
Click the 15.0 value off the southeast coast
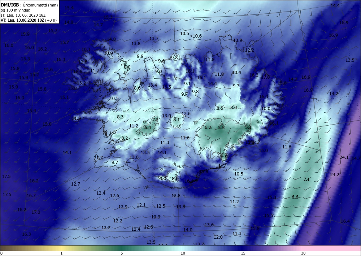pyautogui.click(x=263, y=150)
